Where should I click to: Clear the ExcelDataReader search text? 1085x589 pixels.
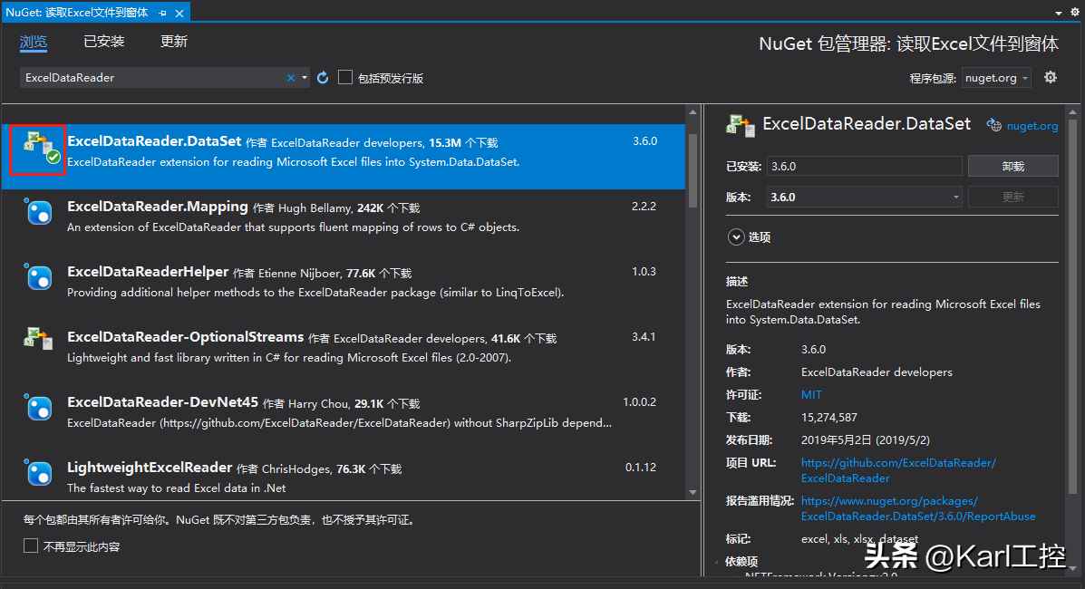291,78
